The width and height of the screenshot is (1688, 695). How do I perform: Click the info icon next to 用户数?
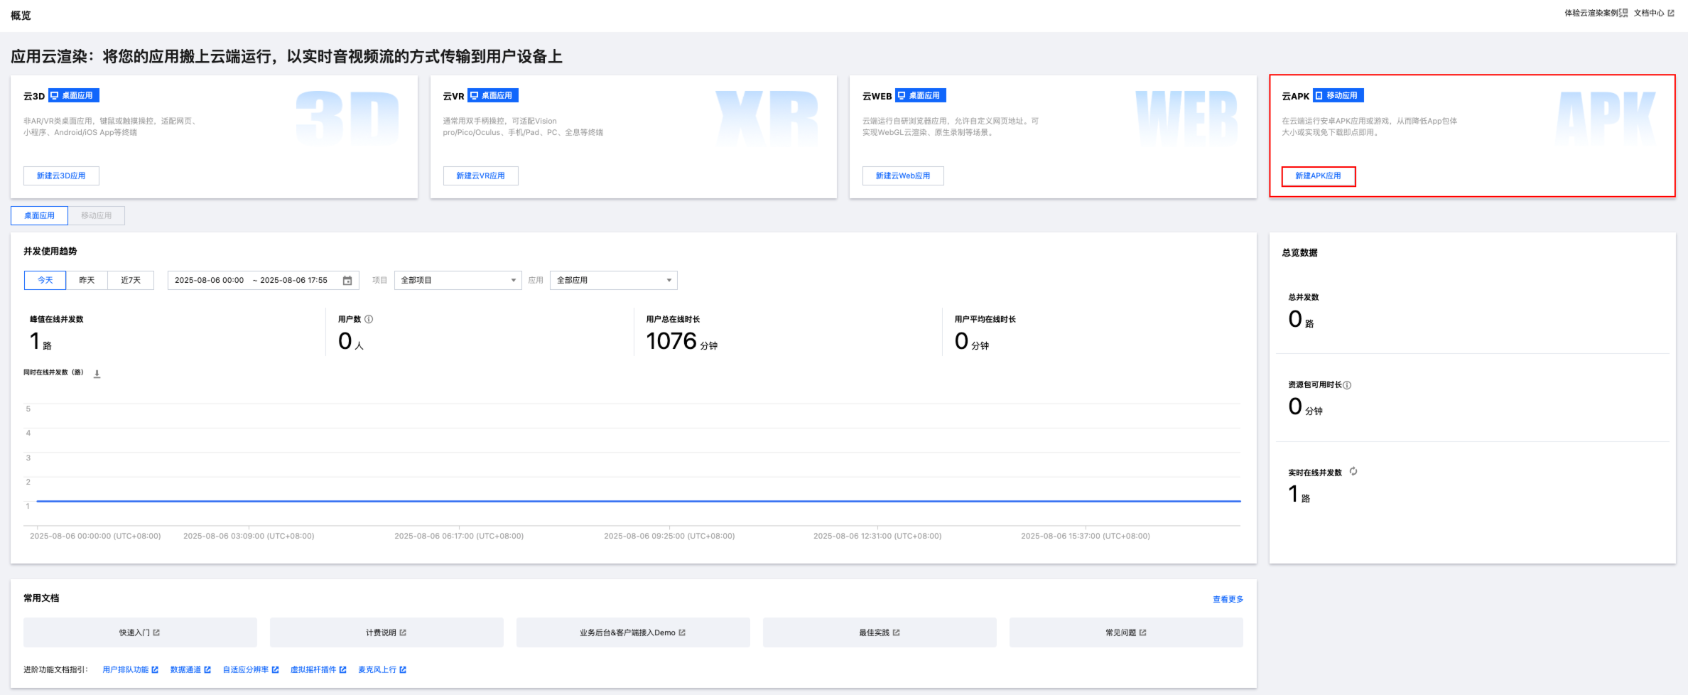click(369, 319)
